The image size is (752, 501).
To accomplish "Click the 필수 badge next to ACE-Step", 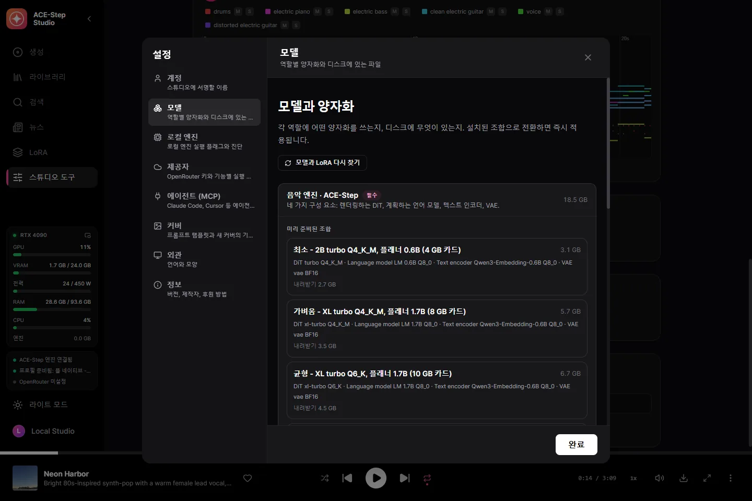I will (372, 195).
